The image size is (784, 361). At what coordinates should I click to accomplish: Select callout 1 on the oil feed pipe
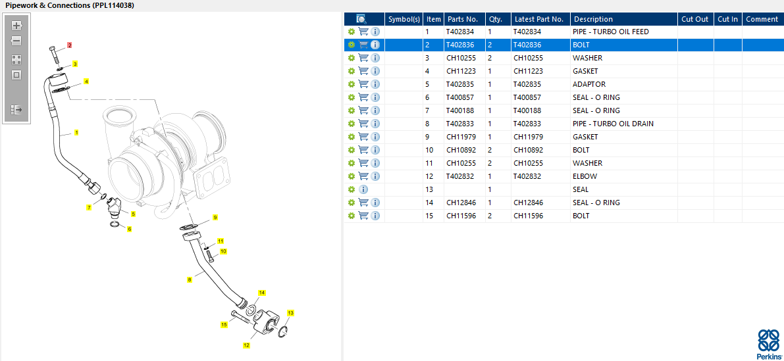(x=76, y=133)
